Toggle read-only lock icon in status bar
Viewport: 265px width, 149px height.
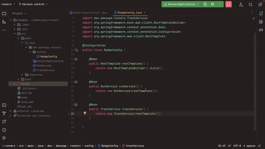pyautogui.click(x=260, y=146)
